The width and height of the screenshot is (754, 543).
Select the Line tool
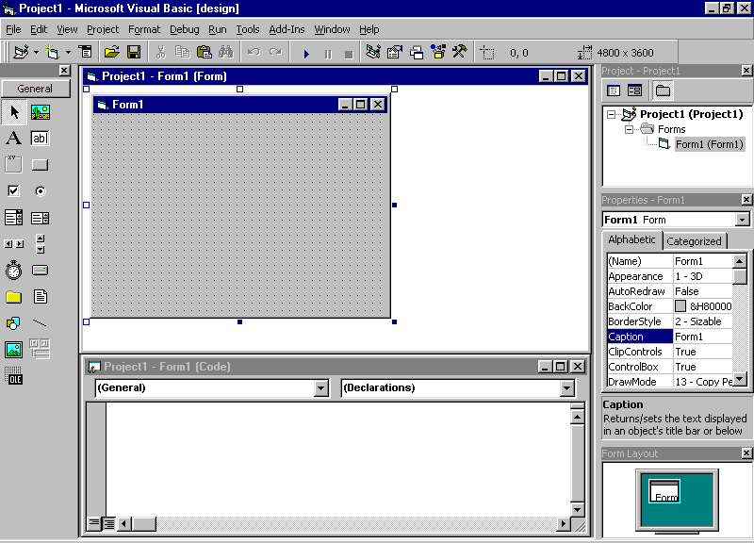(41, 323)
